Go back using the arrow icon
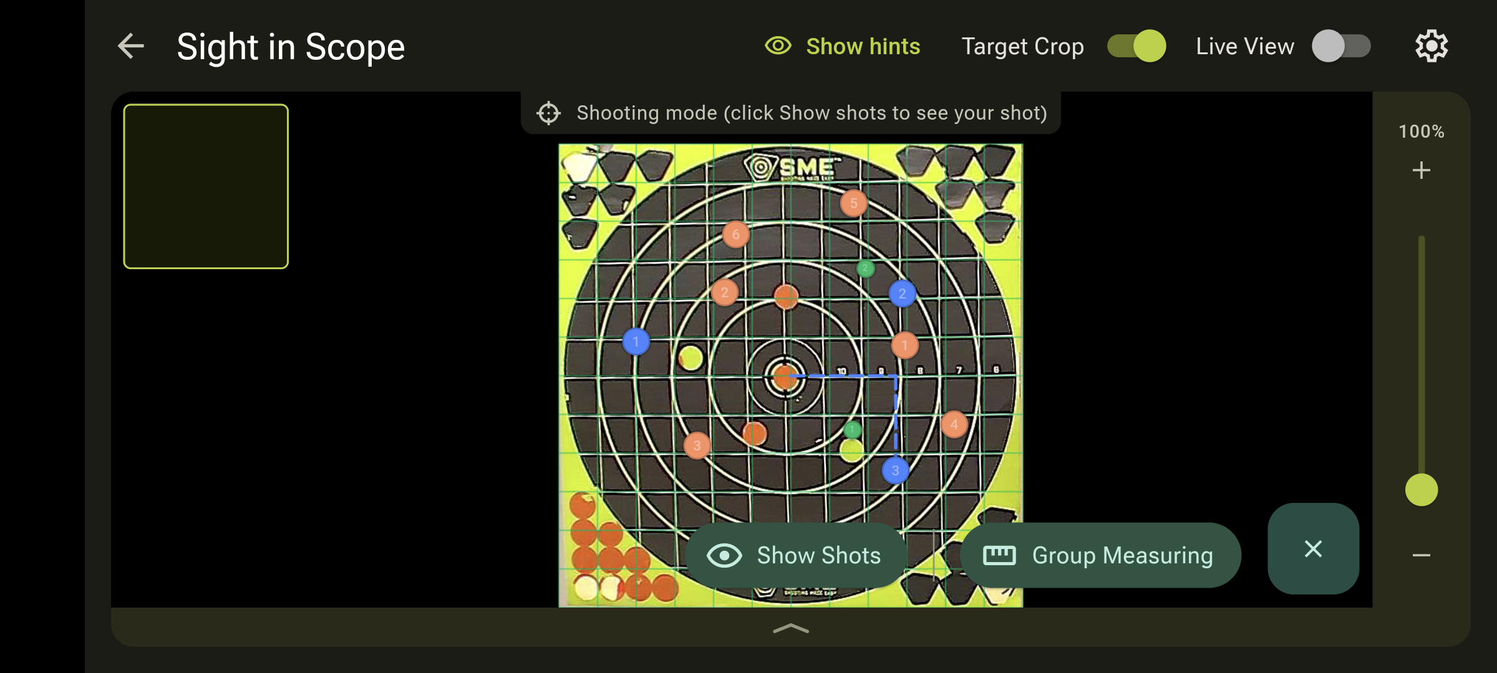 click(x=131, y=46)
